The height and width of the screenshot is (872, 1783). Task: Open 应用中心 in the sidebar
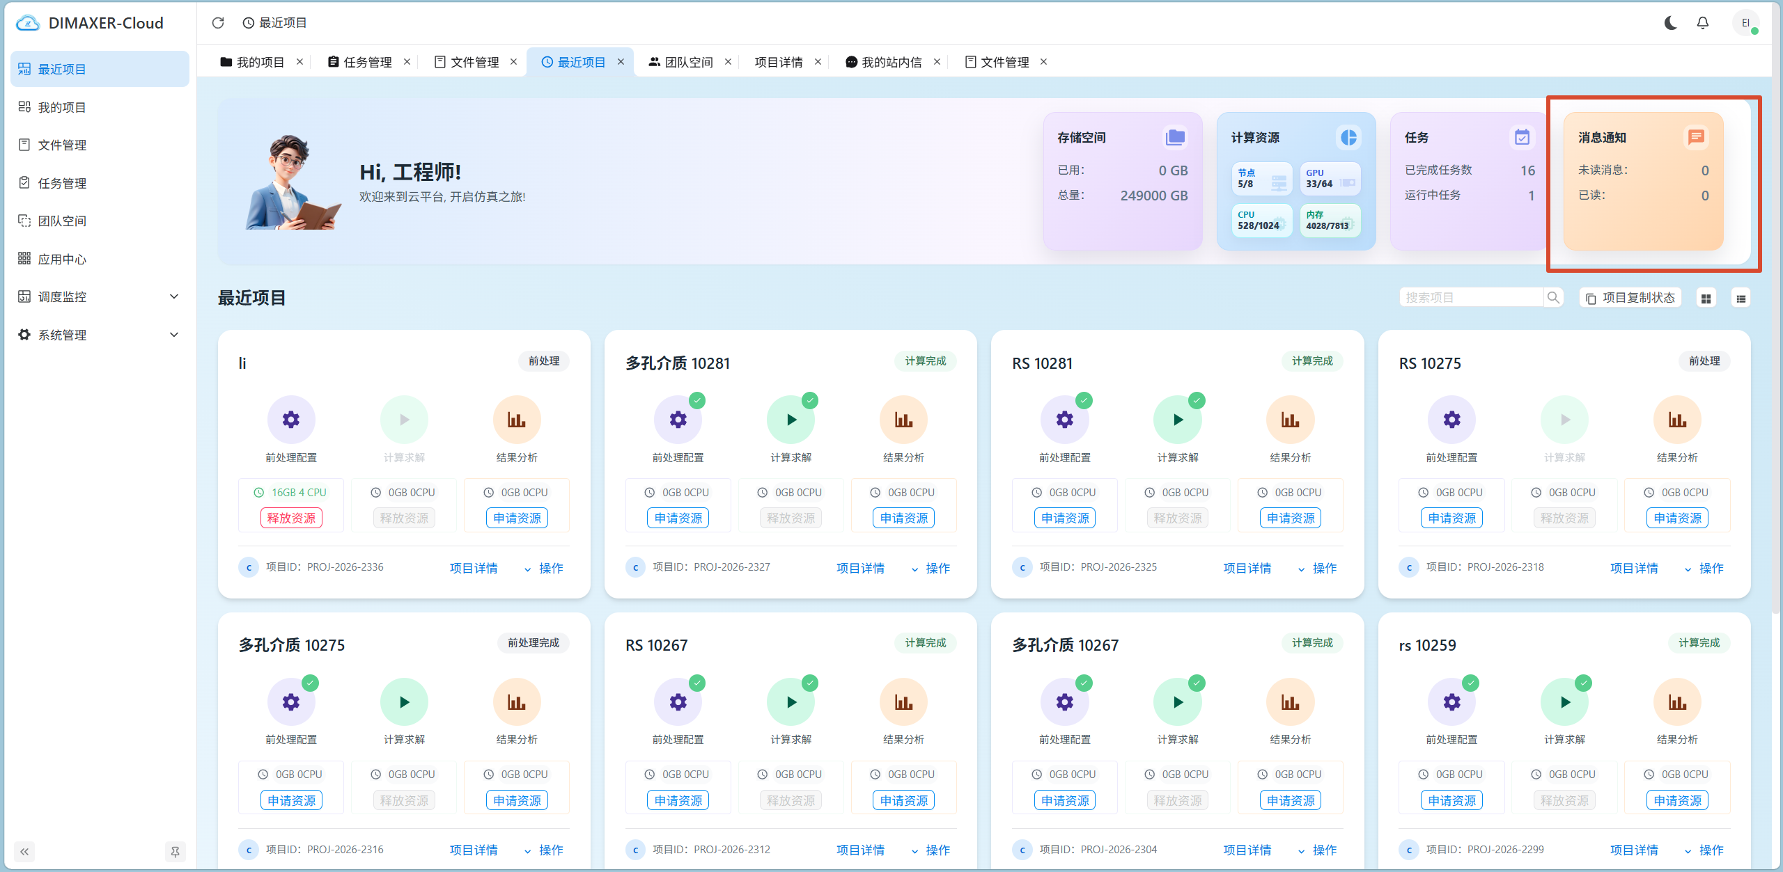coord(100,259)
